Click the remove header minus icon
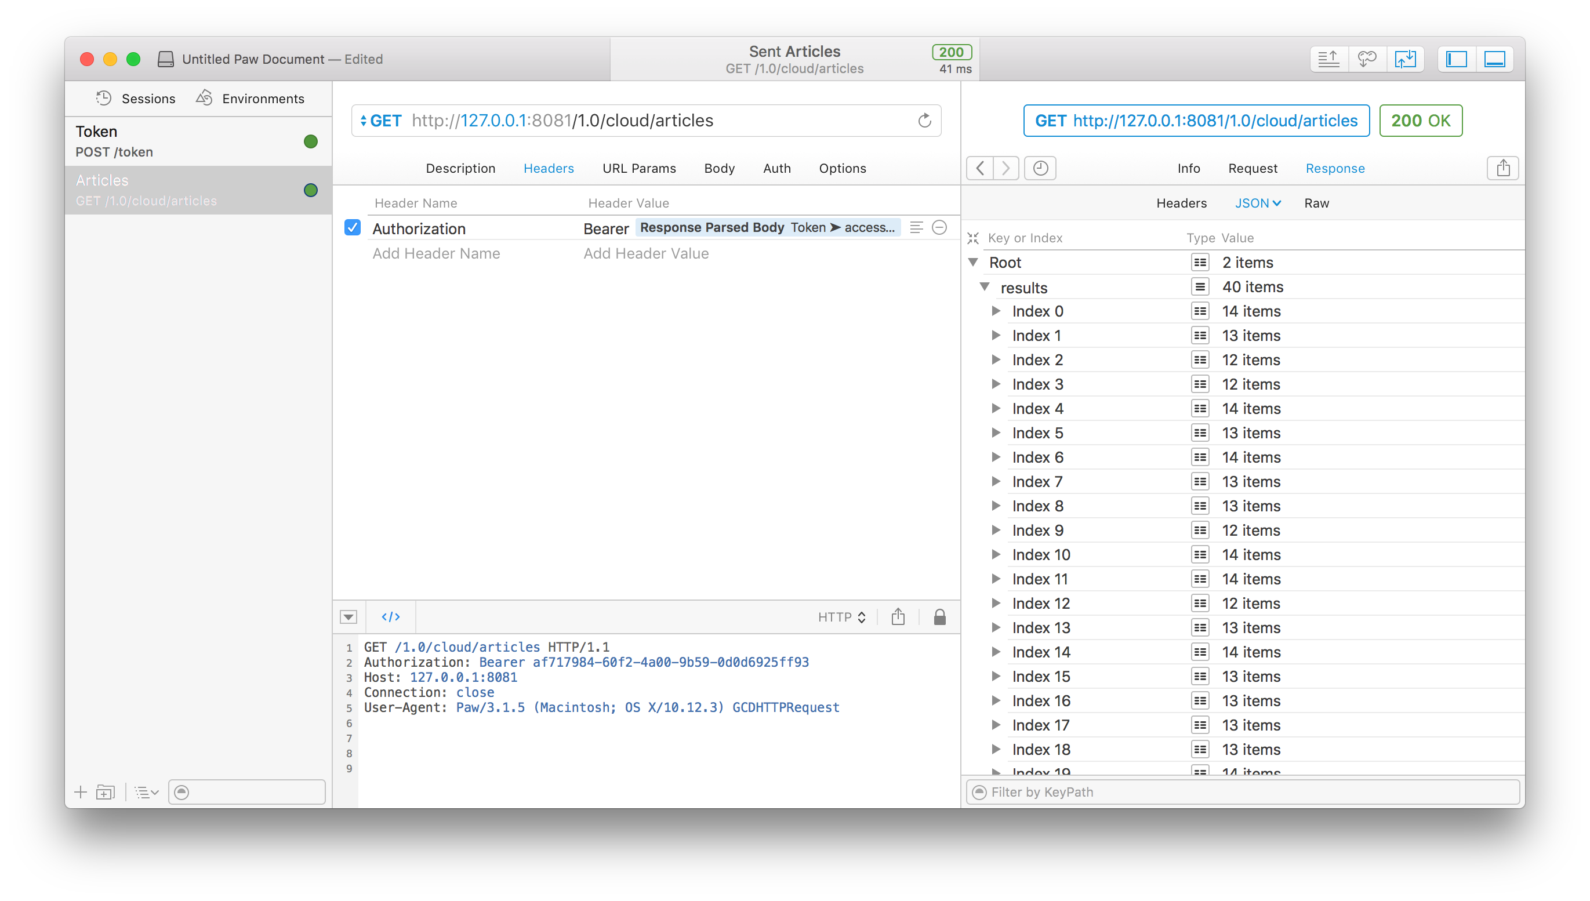 click(x=939, y=228)
